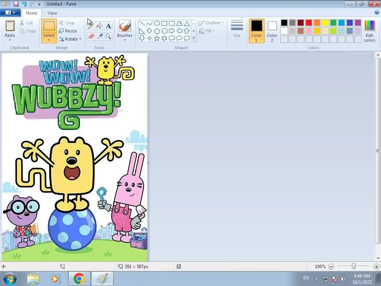381x286 pixels.
Task: Choose the Six-point star shape
Action: point(164,38)
